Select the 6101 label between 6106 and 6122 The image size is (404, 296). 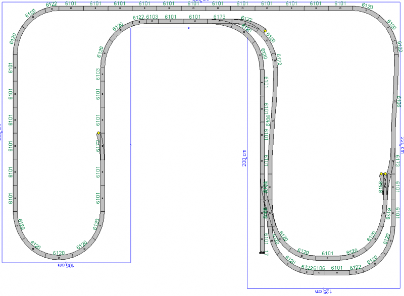337,268
